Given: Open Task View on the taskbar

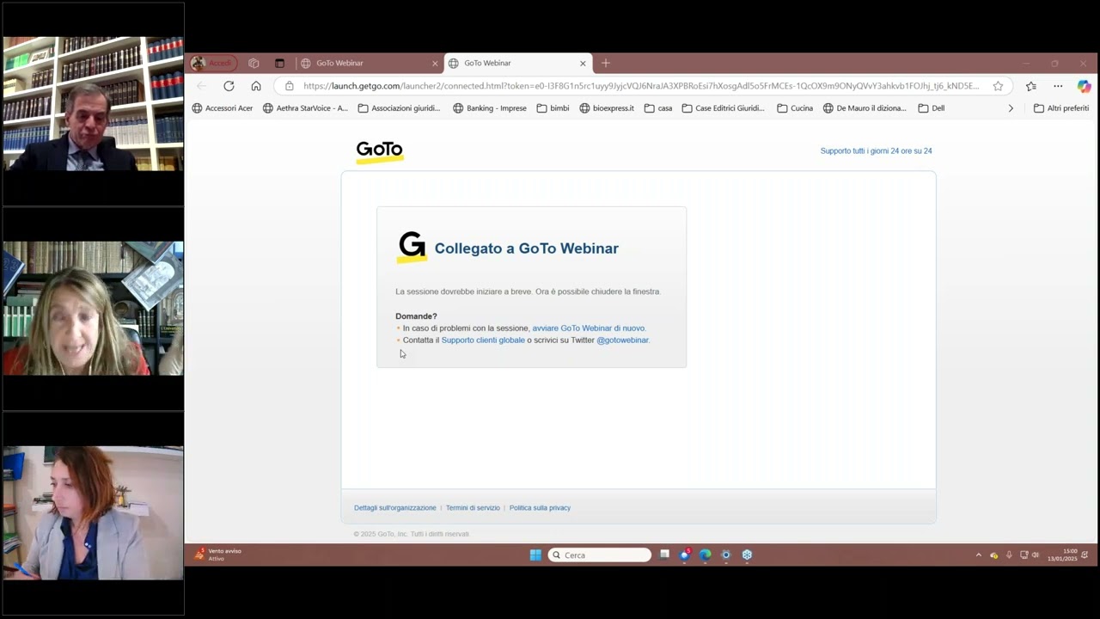Looking at the screenshot, I should click(x=664, y=555).
